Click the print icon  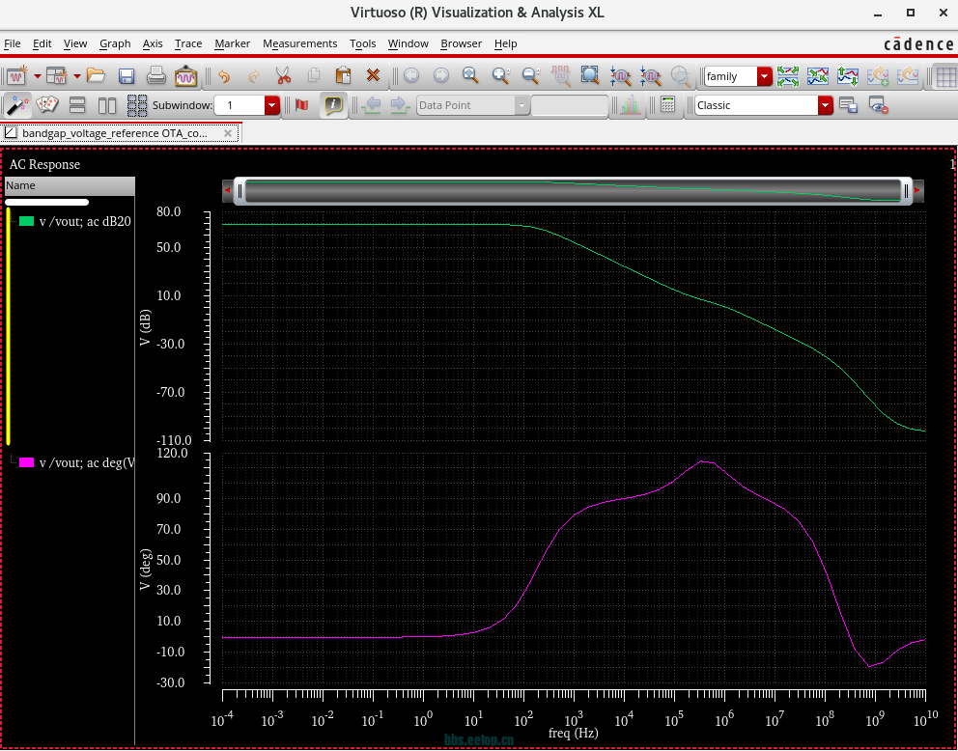pos(156,75)
